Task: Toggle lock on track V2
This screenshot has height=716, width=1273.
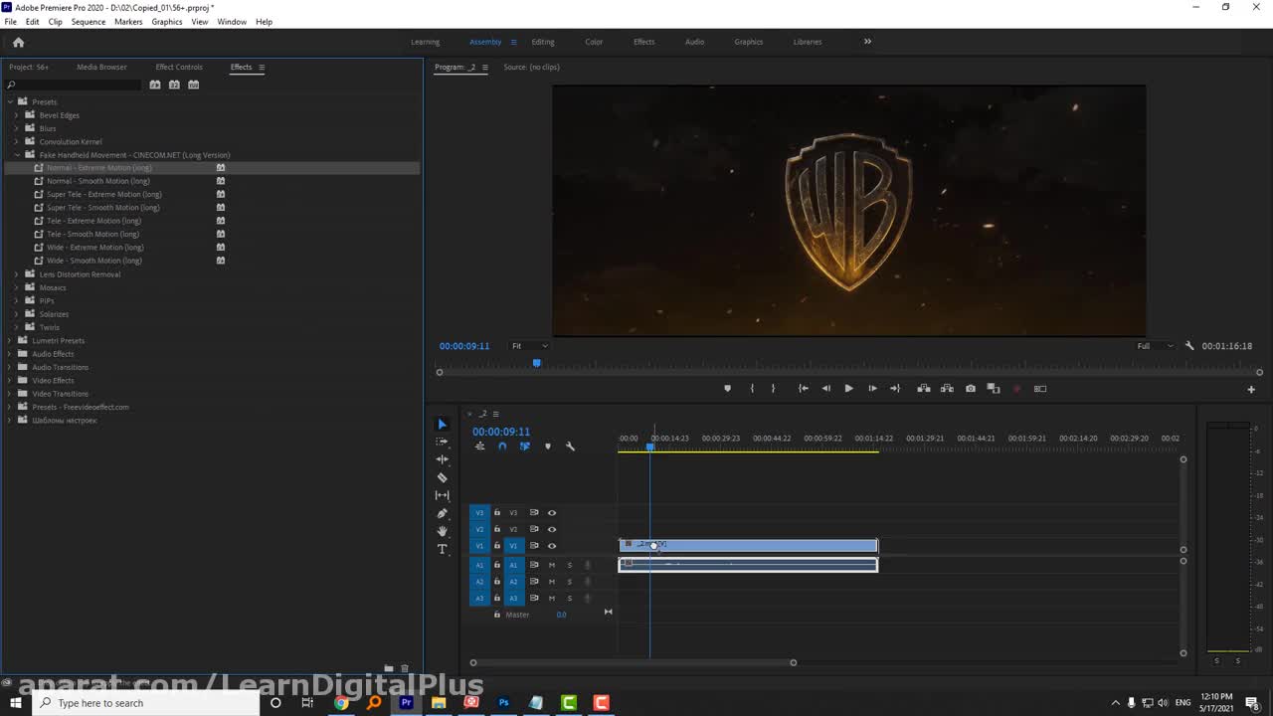Action: 497,529
